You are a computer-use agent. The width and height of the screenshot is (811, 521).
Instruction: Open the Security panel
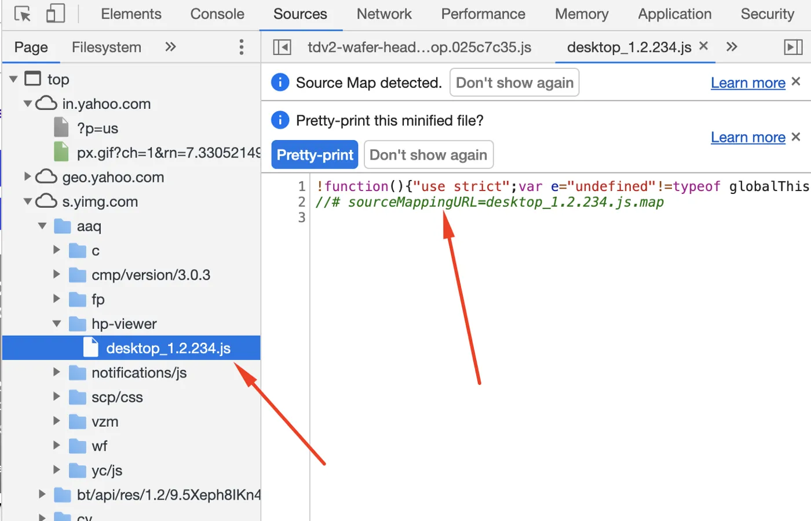pos(768,14)
